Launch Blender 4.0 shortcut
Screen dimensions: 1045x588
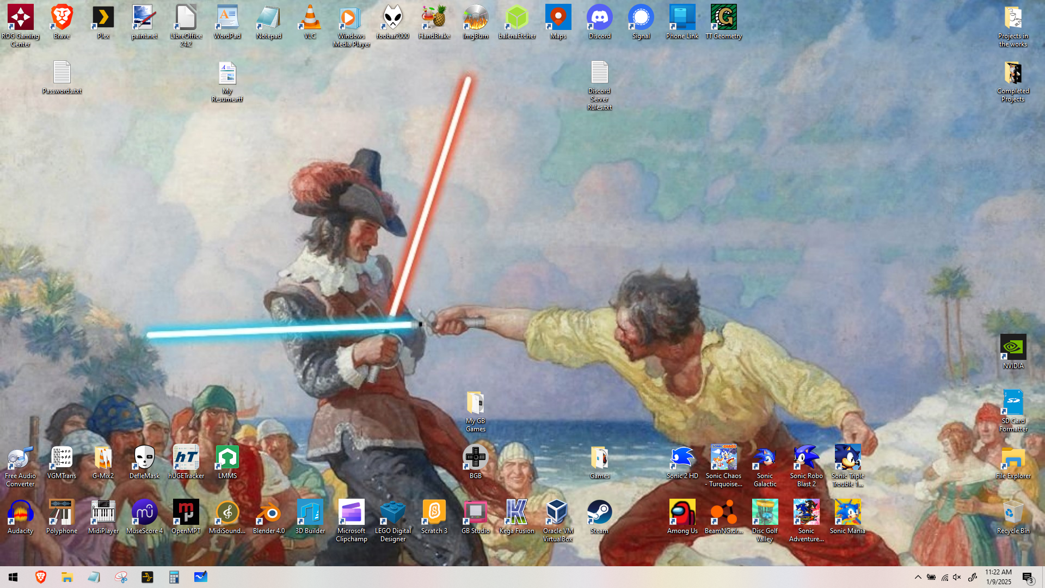coord(268,517)
